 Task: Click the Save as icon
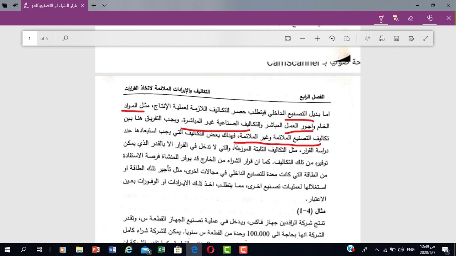click(411, 38)
